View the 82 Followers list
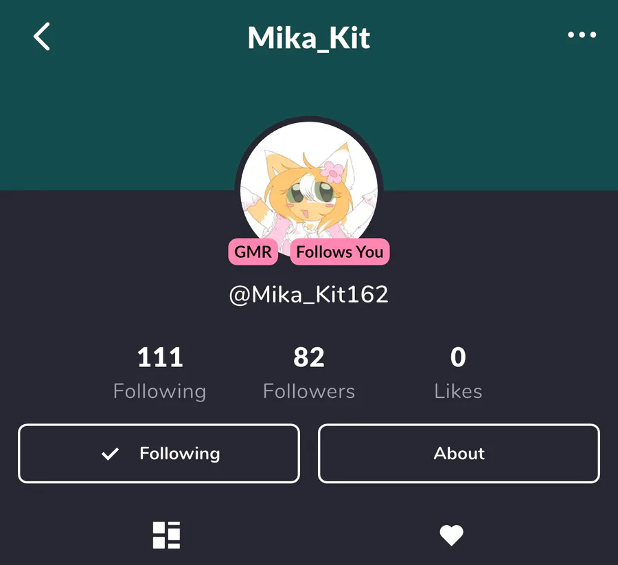The width and height of the screenshot is (618, 565). [309, 373]
